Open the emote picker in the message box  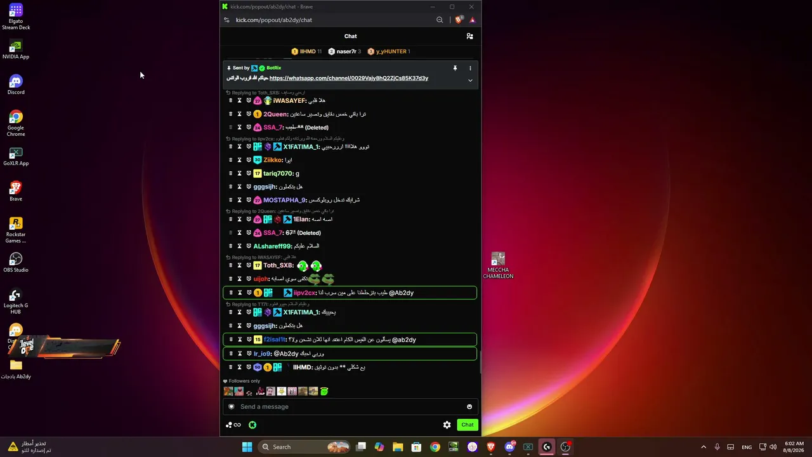(469, 407)
